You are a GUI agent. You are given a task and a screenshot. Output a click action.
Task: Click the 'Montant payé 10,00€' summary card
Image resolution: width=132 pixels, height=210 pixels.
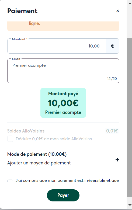coord(63,103)
